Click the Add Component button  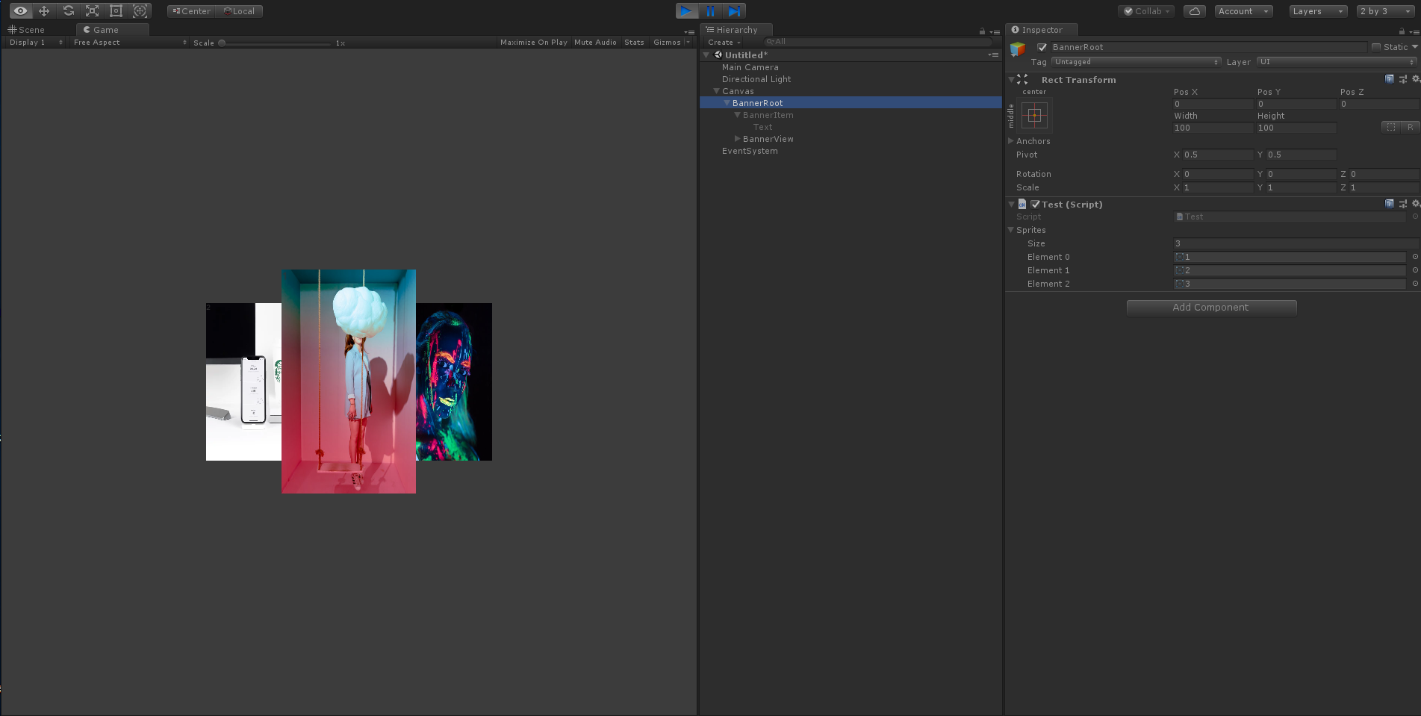tap(1210, 308)
